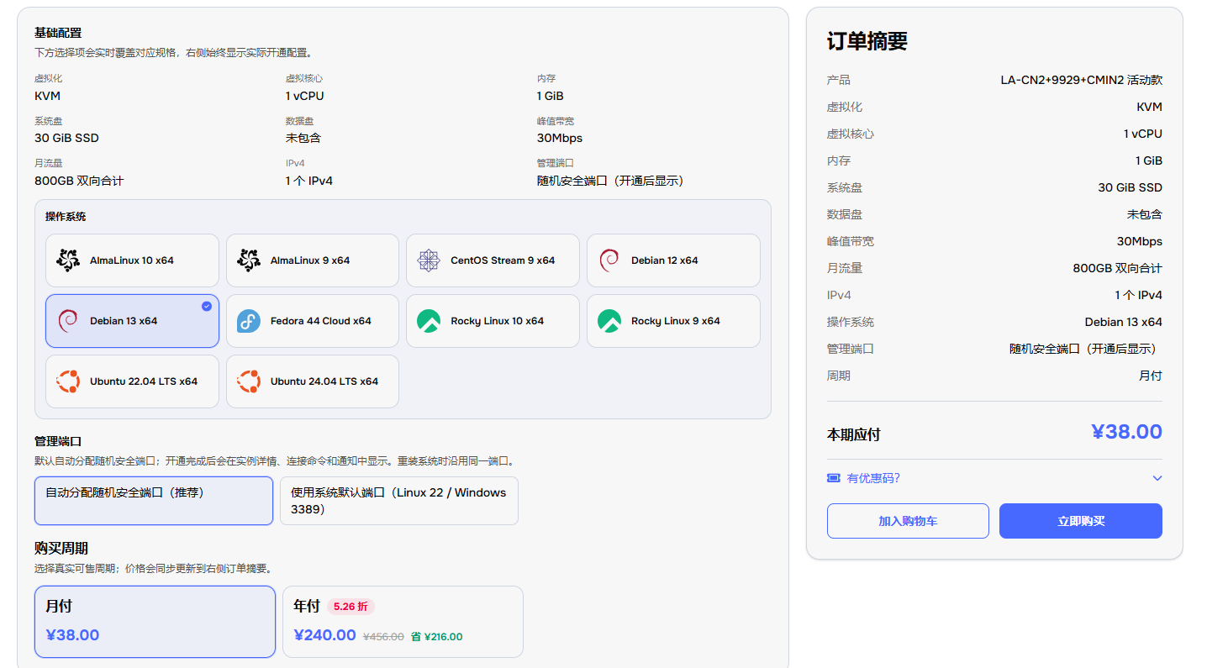Click 800GB 双向合计 in 基础配置
1228x668 pixels.
(79, 181)
